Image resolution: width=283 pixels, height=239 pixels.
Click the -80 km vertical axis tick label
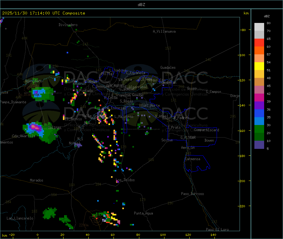243,30
